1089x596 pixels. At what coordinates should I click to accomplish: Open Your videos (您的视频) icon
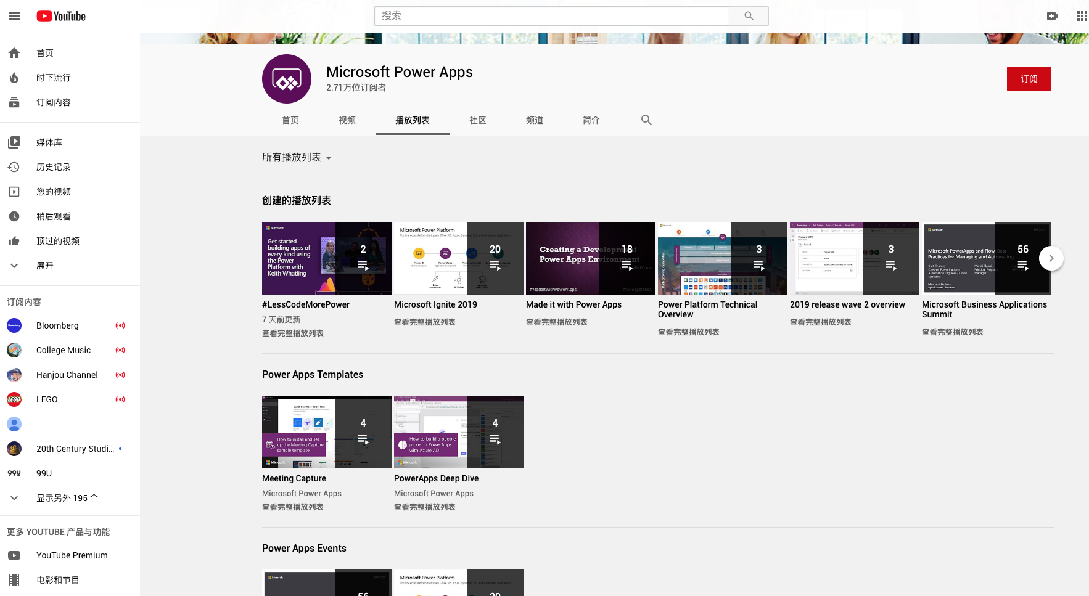pos(14,192)
